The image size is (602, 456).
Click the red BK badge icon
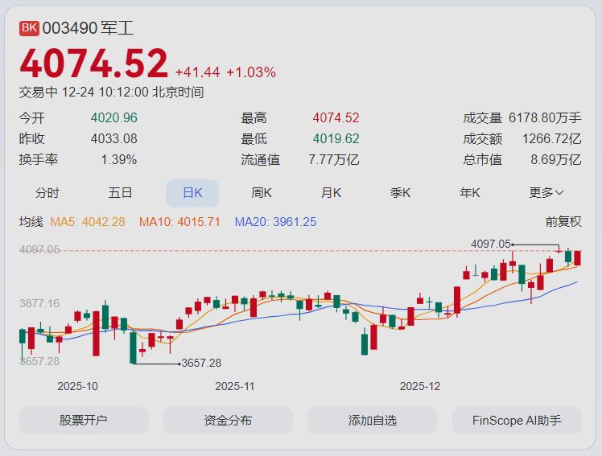pos(29,28)
